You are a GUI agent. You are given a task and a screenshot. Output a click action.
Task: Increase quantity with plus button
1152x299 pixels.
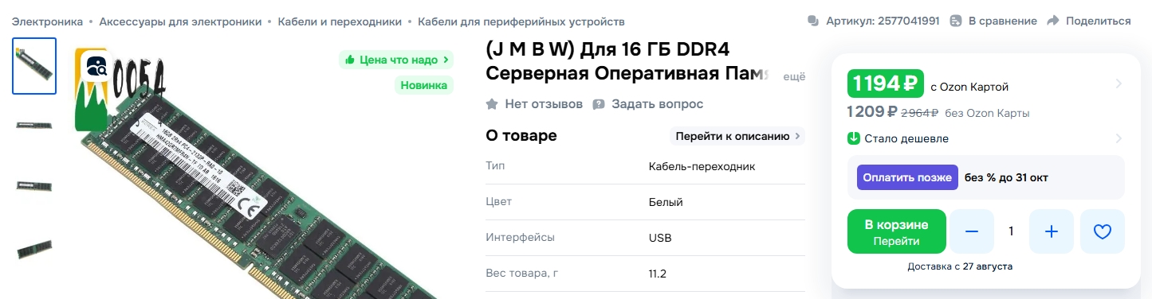[x=1052, y=231]
